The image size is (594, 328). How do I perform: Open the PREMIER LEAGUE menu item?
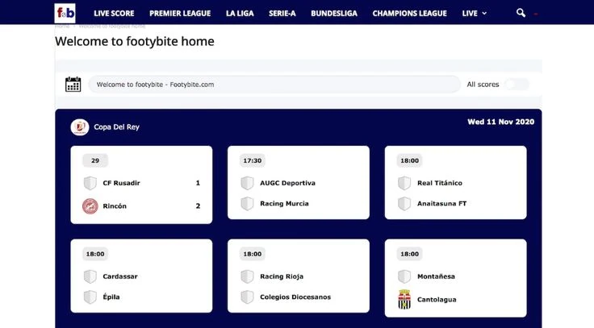(180, 13)
